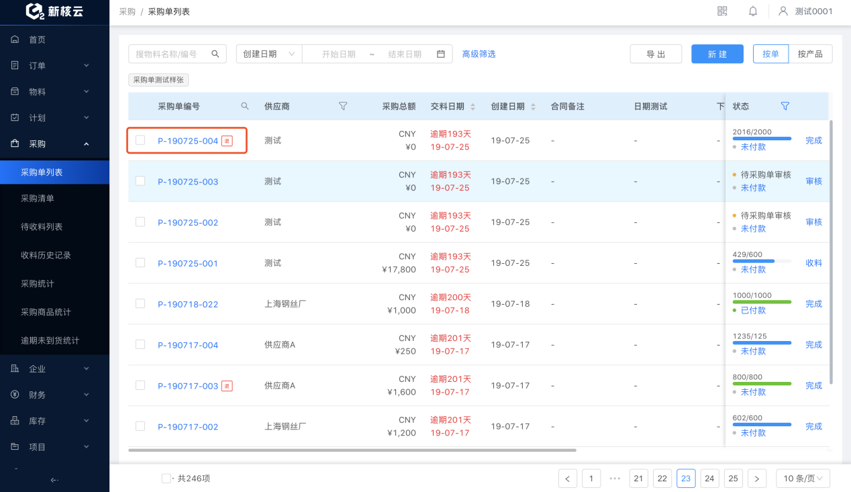851x492 pixels.
Task: Expand the 库存 sidebar menu
Action: tap(54, 421)
